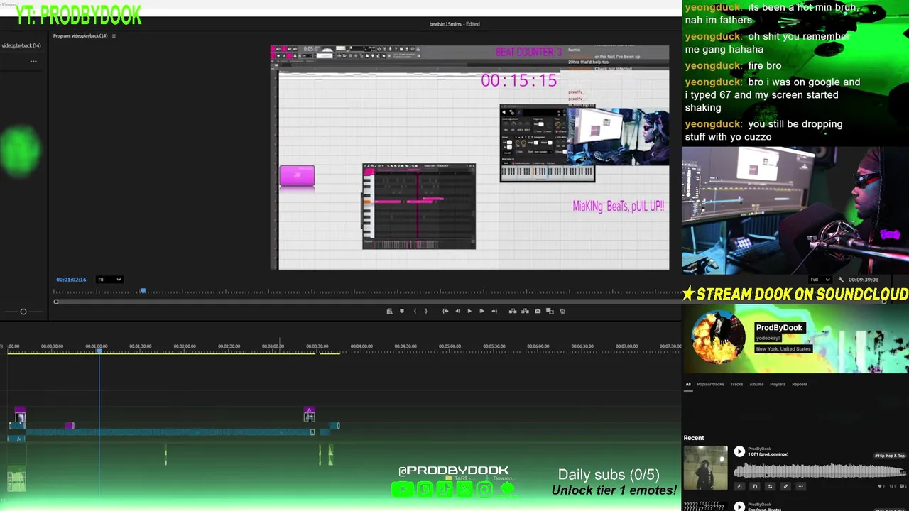
Task: Click the ProdByDook SoundCloud profile avatar
Action: click(718, 338)
